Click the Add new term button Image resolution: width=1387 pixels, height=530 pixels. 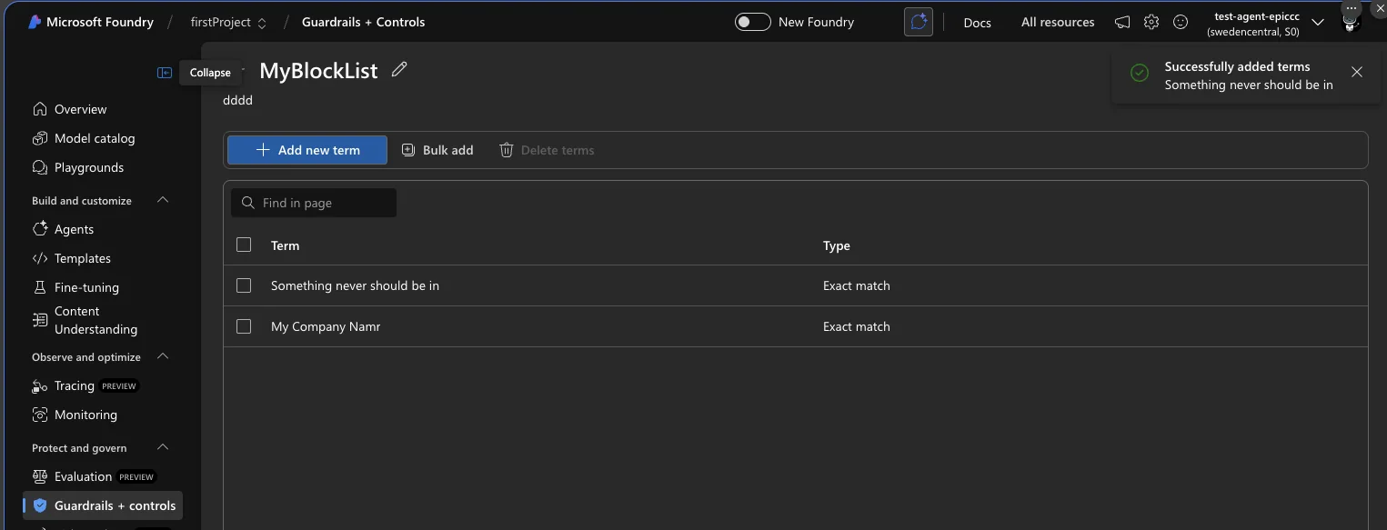point(307,150)
